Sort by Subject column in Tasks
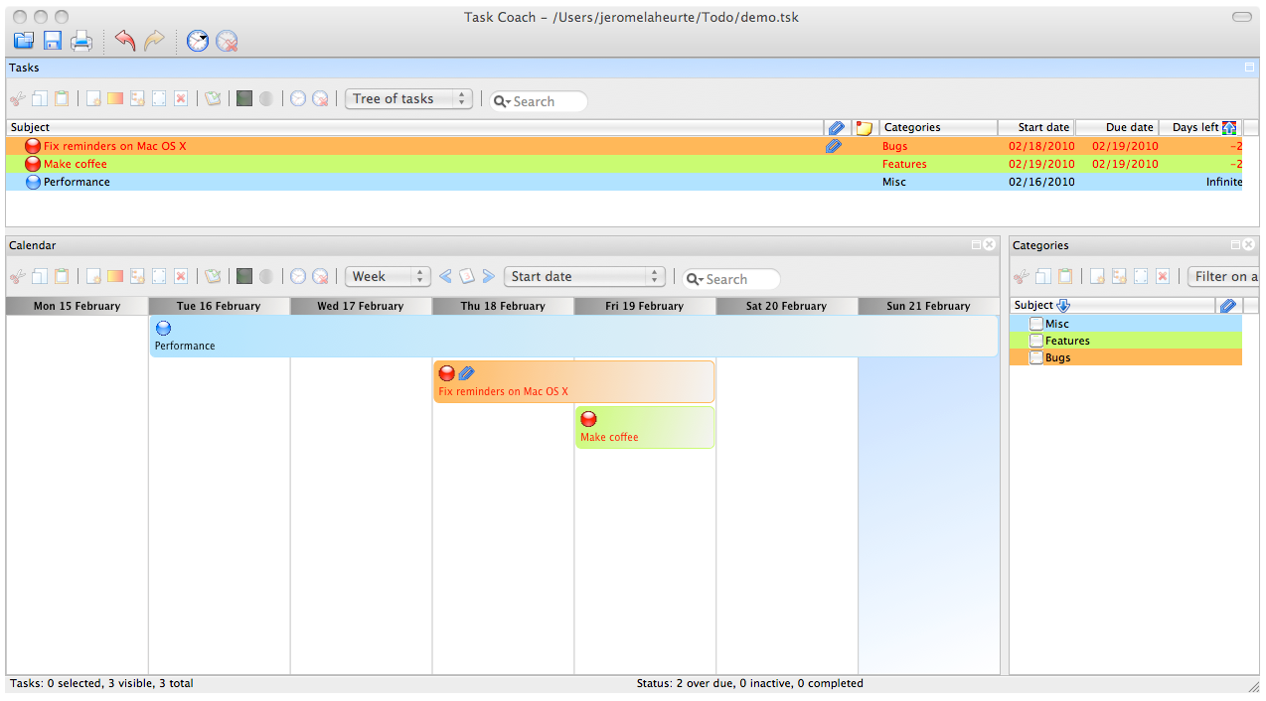This screenshot has height=701, width=1266. [x=415, y=127]
